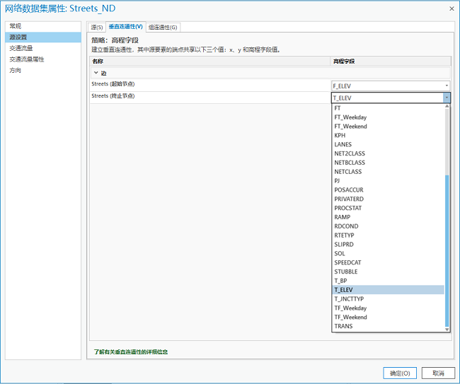Choose T_JNCTTYP from the field list

[x=348, y=299]
